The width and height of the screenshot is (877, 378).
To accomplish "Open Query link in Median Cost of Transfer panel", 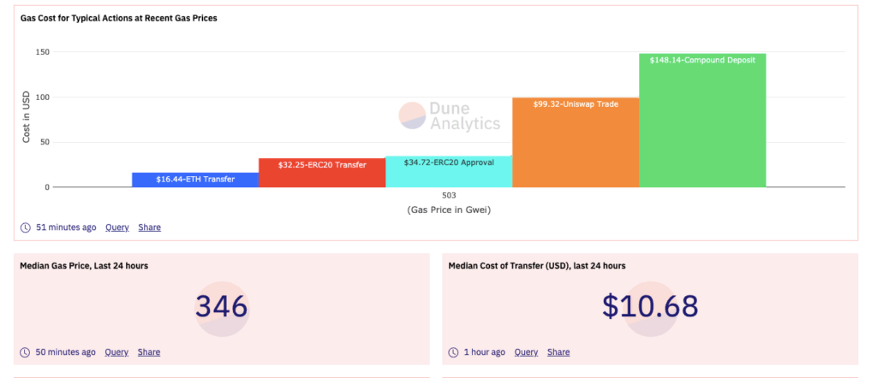I will pos(526,352).
